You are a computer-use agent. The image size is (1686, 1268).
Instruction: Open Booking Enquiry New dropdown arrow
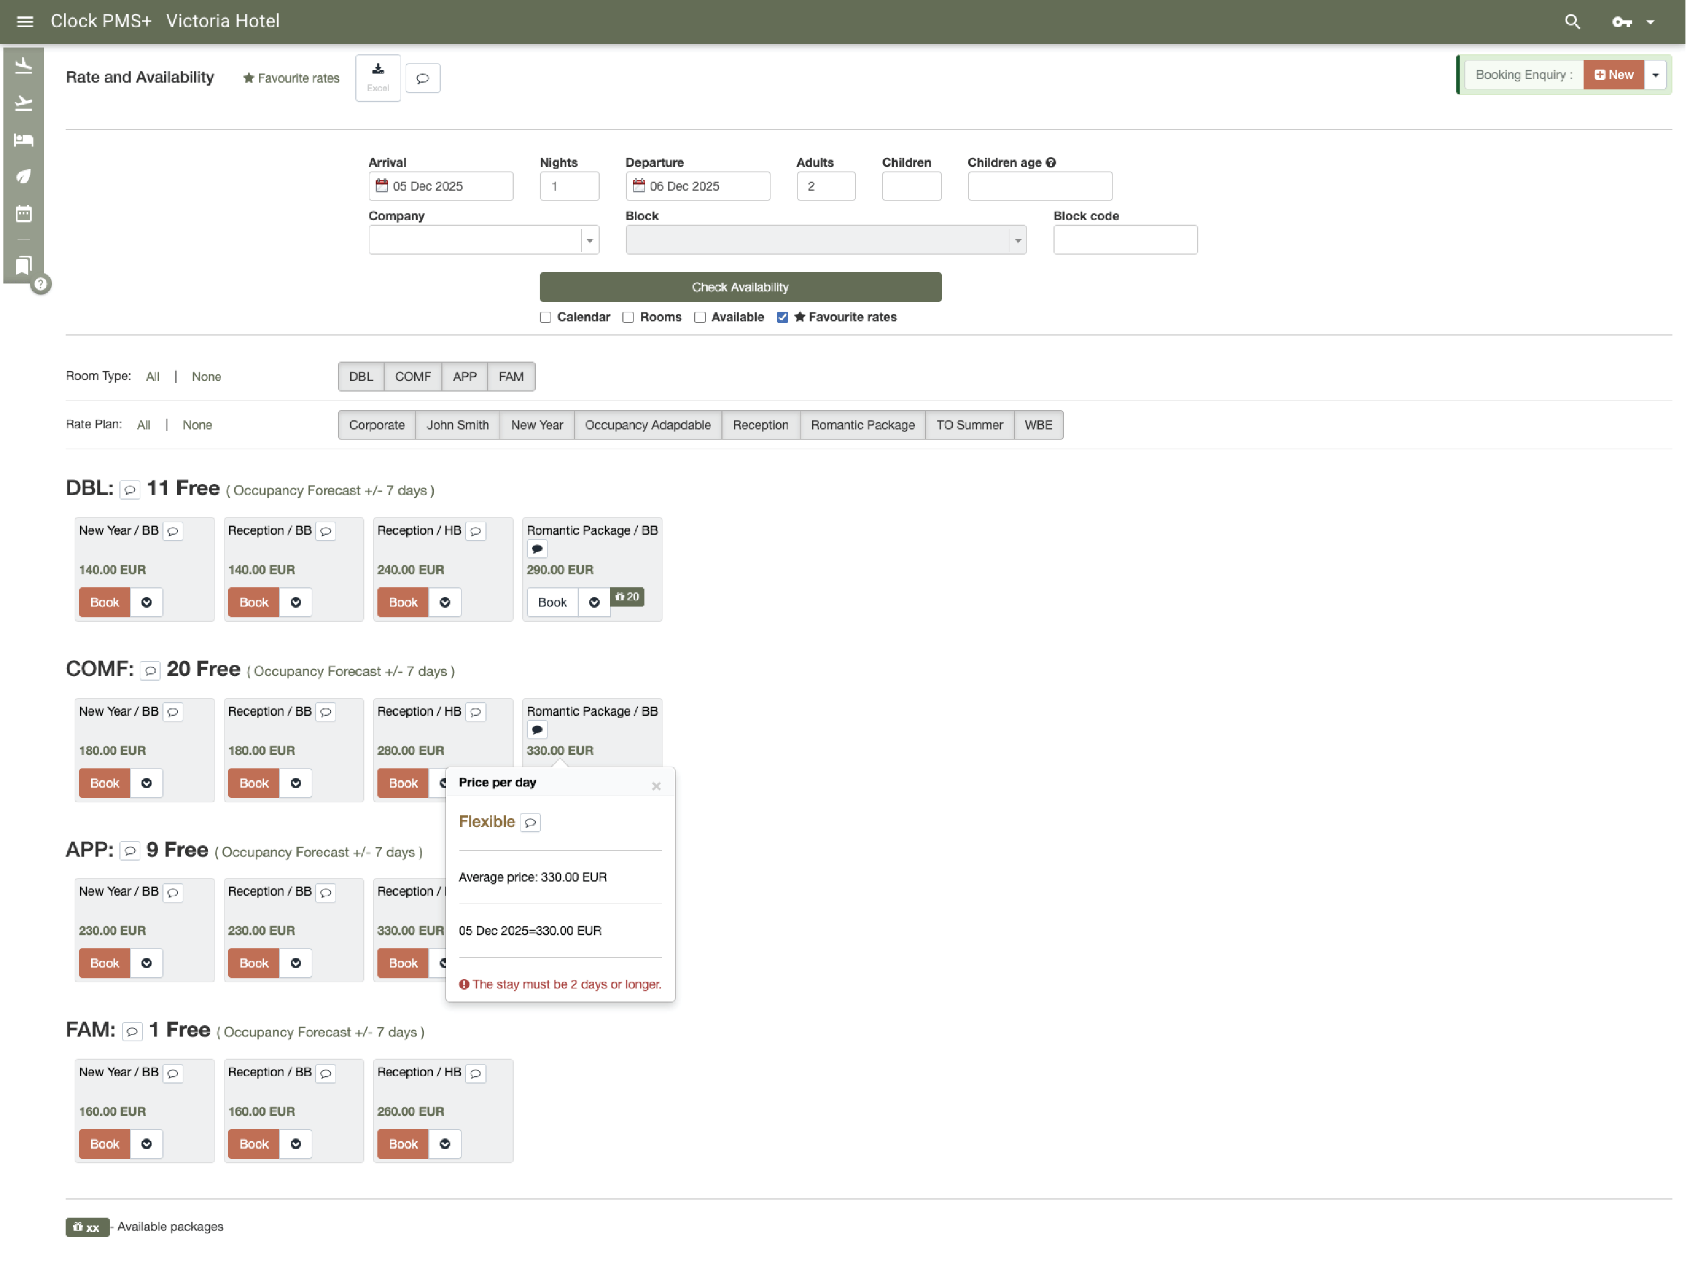1655,75
